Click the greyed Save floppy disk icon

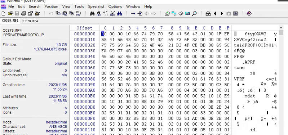tap(17, 13)
